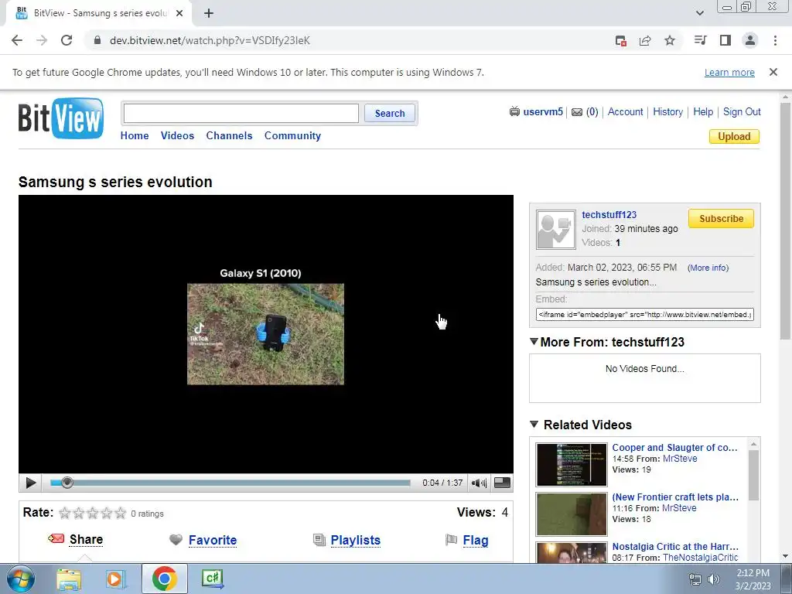792x594 pixels.
Task: Click the techstuff123 channel avatar
Action: click(x=555, y=230)
